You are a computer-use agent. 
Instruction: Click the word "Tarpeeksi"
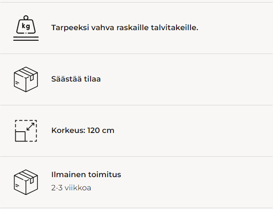tap(69, 28)
